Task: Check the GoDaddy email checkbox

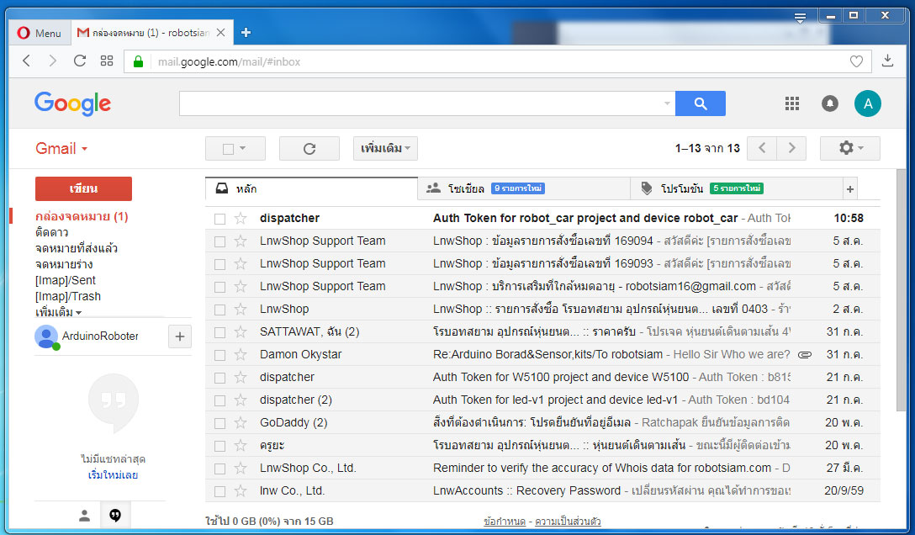Action: (x=219, y=424)
